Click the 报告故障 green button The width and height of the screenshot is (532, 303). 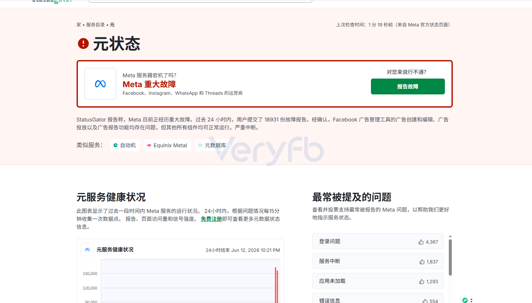click(408, 86)
